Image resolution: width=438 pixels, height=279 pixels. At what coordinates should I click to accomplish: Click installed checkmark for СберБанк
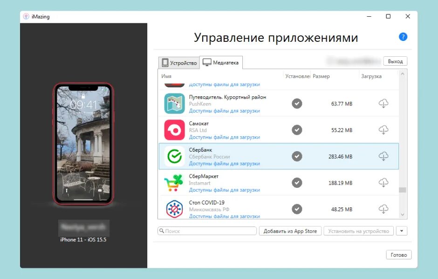click(297, 156)
